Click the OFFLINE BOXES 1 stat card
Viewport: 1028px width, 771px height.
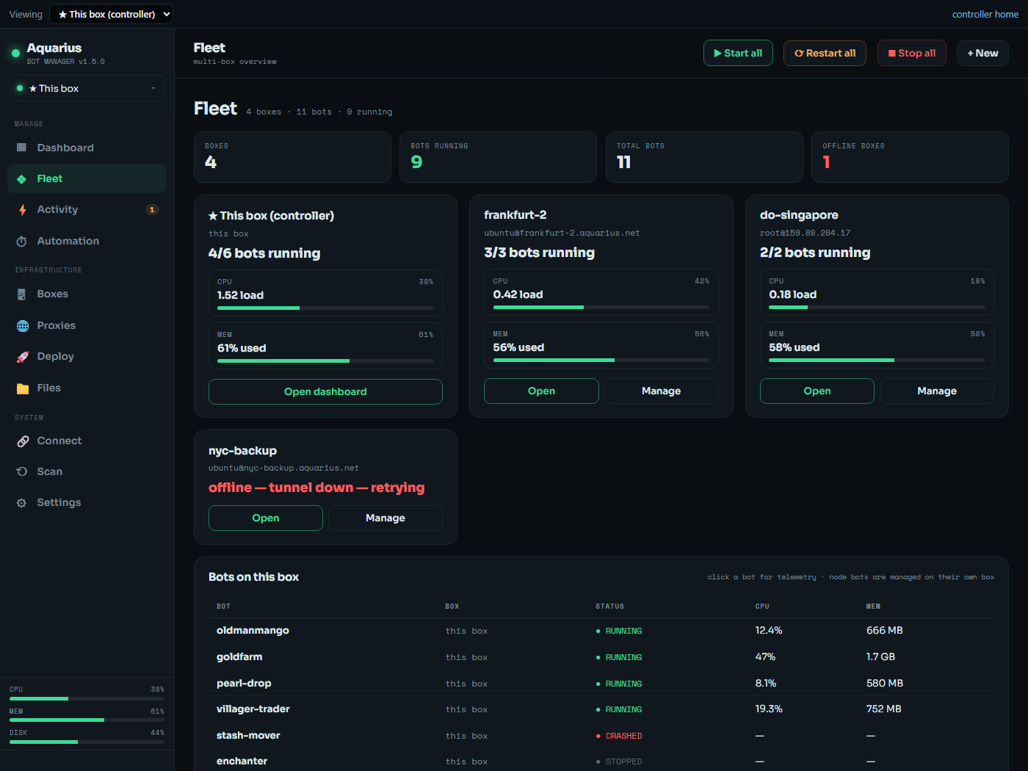pos(910,157)
